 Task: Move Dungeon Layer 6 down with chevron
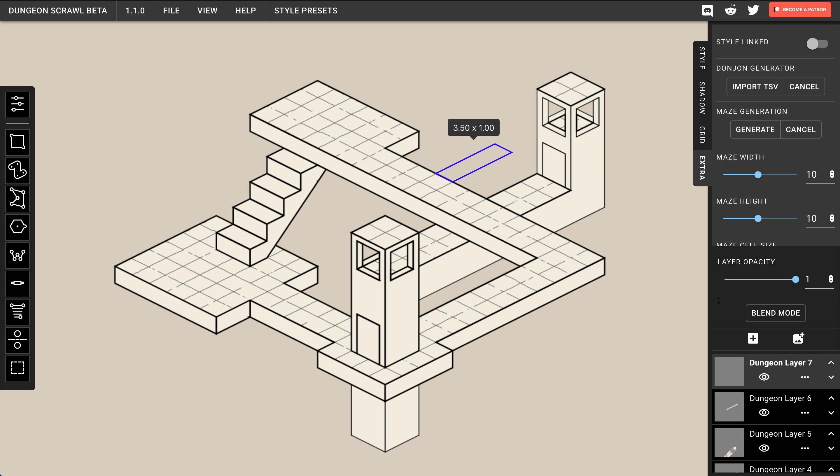[x=831, y=413]
